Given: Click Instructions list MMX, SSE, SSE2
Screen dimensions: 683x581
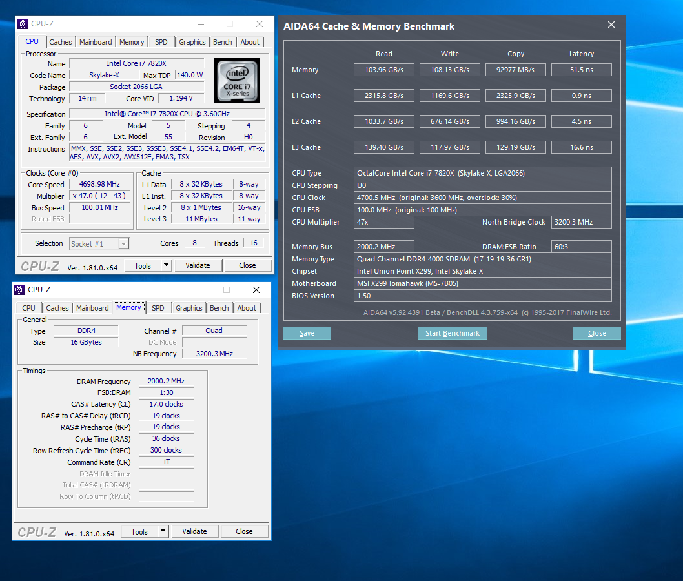Looking at the screenshot, I should coord(167,153).
